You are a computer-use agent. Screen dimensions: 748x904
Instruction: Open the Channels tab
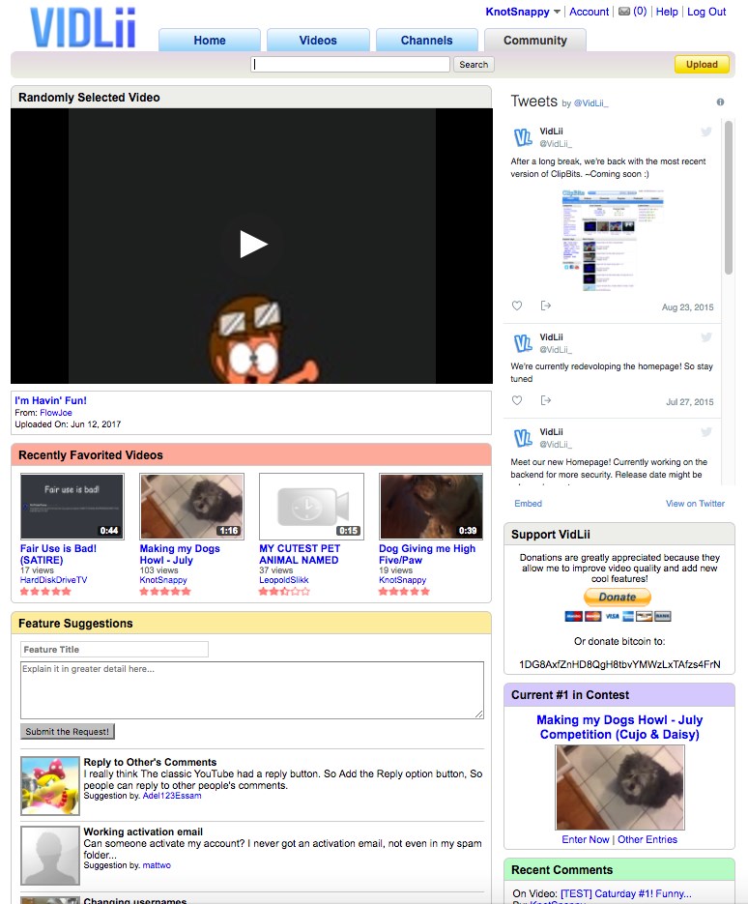coord(427,41)
